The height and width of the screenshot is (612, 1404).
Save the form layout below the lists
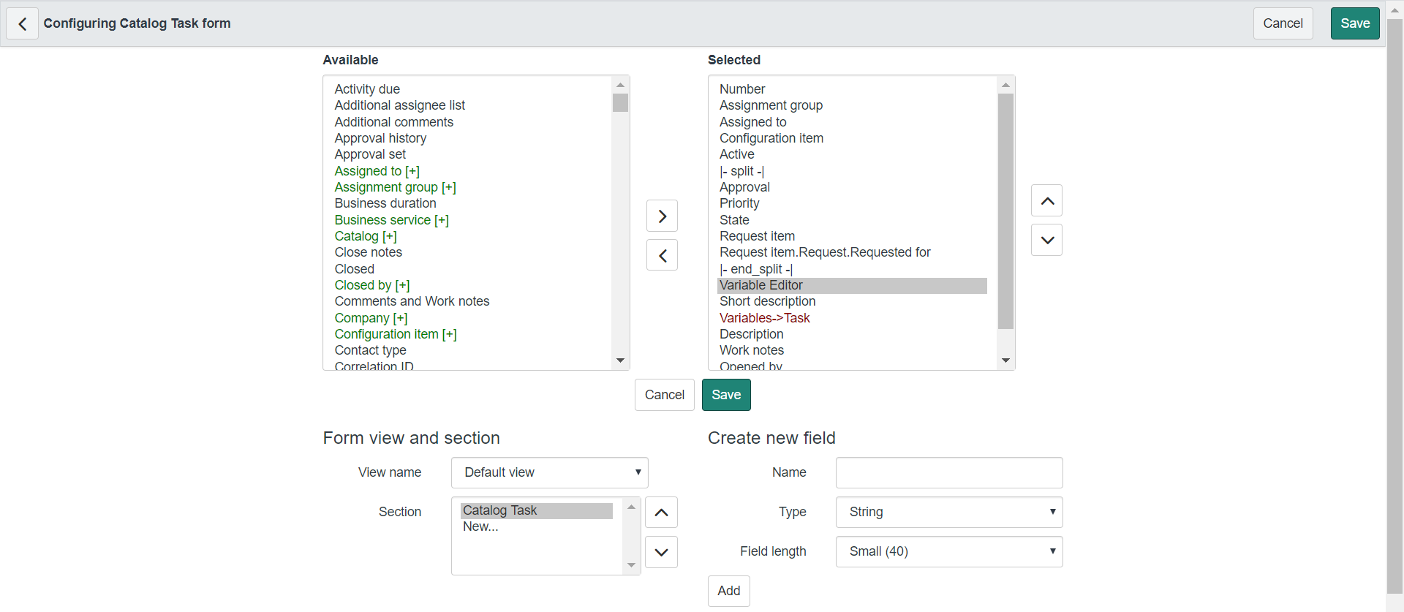tap(726, 395)
